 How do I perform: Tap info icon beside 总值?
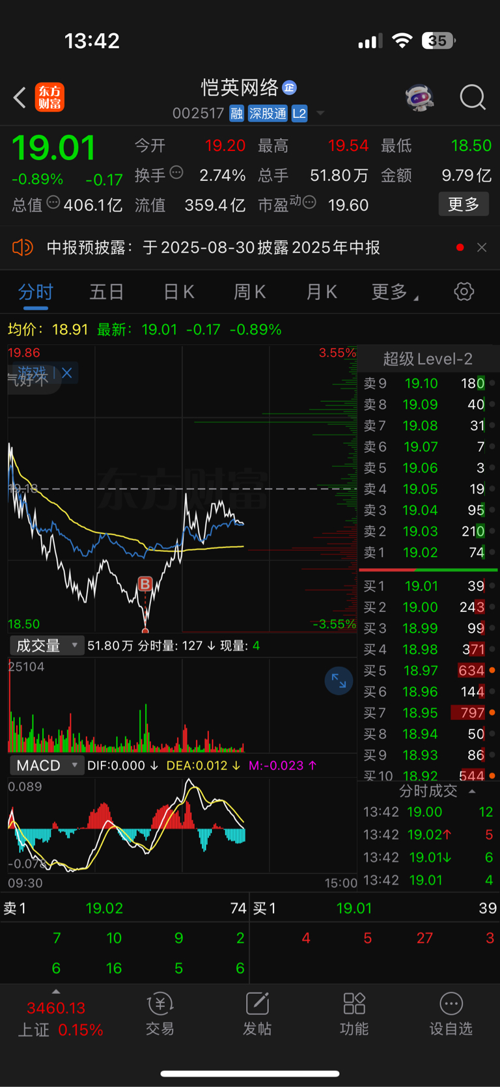(x=53, y=202)
